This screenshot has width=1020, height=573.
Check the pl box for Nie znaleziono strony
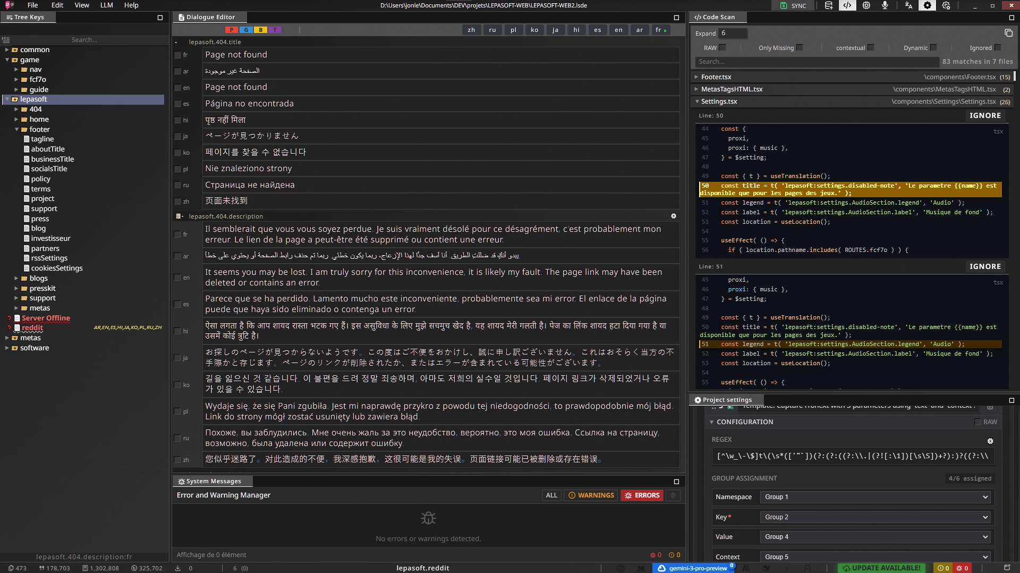[177, 169]
